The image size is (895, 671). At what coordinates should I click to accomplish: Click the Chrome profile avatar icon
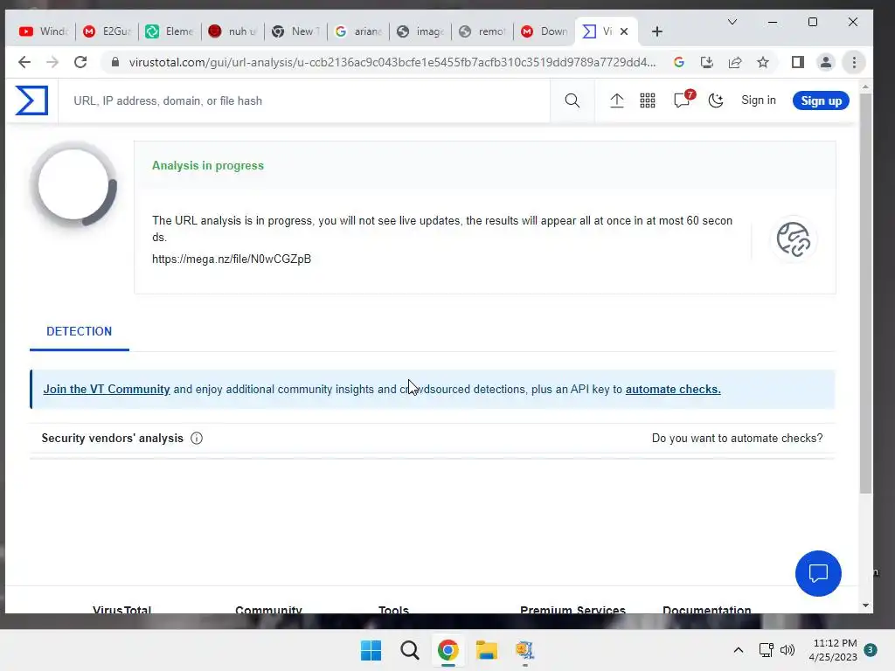825,62
